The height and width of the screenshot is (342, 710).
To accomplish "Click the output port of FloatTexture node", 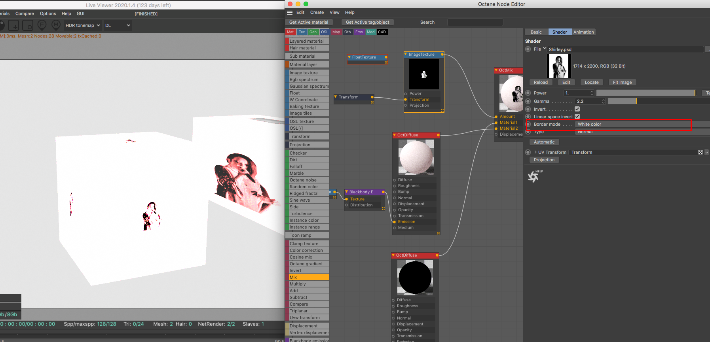I will pyautogui.click(x=386, y=57).
